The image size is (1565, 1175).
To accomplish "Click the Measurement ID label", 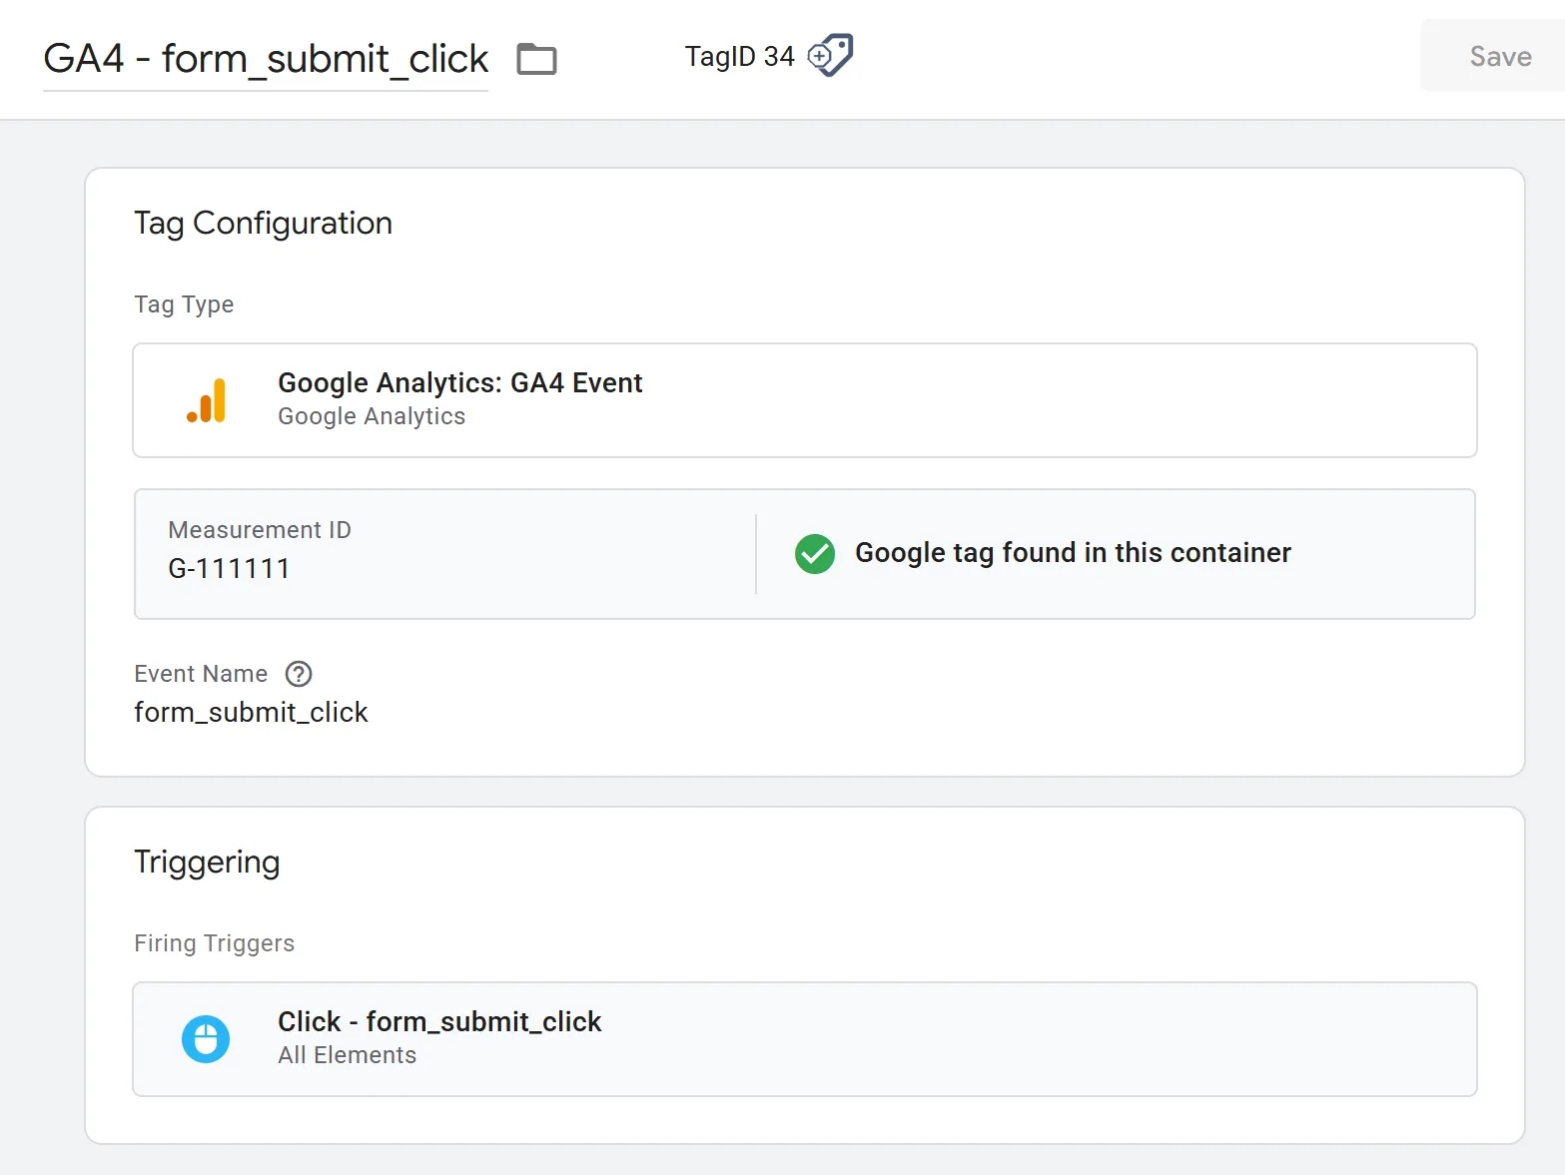I will 260,530.
